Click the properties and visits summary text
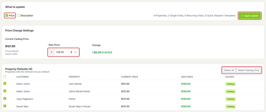The image size is (266, 112). click(x=194, y=16)
